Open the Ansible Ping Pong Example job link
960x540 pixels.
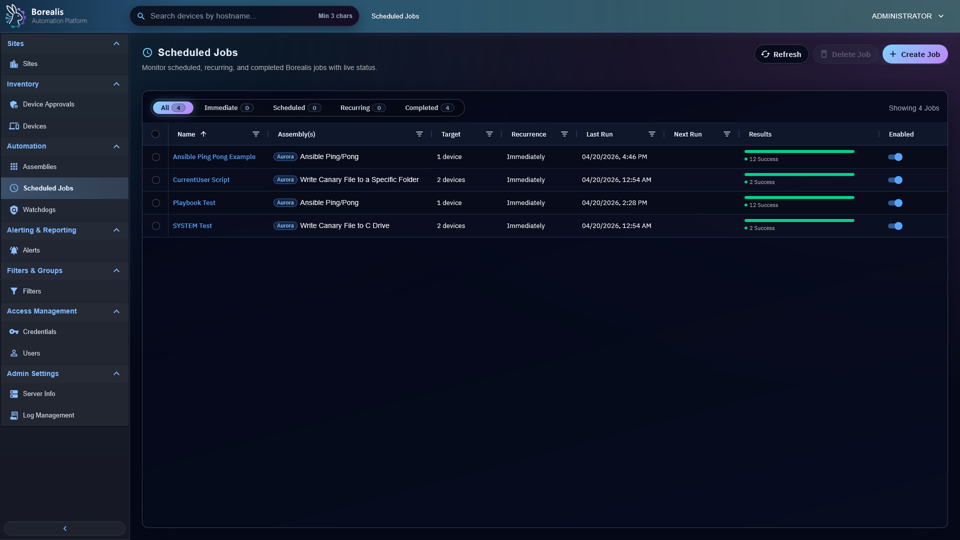click(x=214, y=157)
